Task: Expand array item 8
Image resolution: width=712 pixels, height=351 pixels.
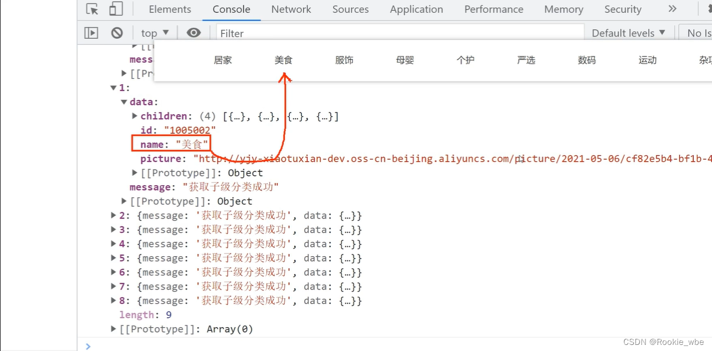Action: [x=114, y=301]
